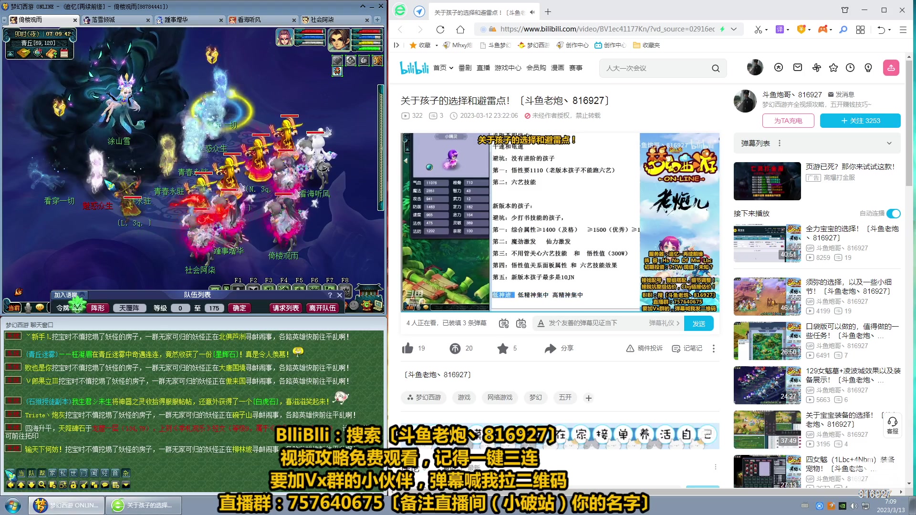Screen dimensions: 916x515
Task: Open more options next to 记笔记
Action: pyautogui.click(x=714, y=349)
